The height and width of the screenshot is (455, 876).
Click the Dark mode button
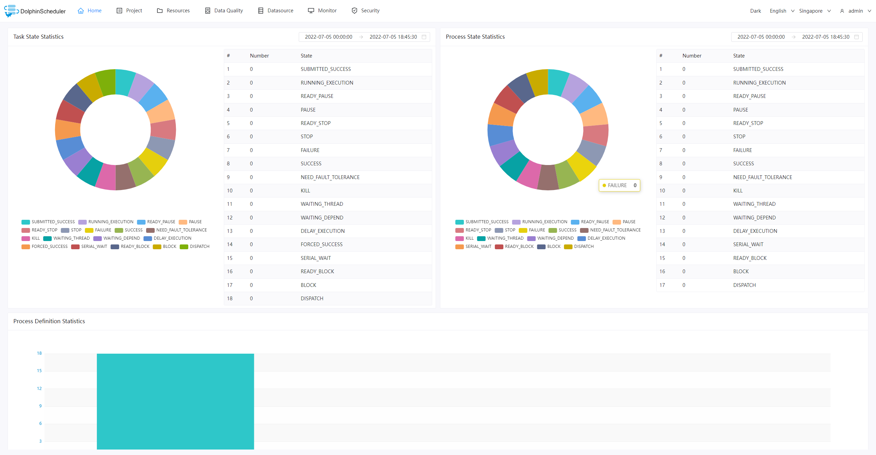(755, 11)
